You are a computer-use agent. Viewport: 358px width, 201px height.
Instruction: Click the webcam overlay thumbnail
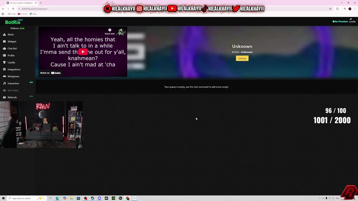tap(41, 125)
